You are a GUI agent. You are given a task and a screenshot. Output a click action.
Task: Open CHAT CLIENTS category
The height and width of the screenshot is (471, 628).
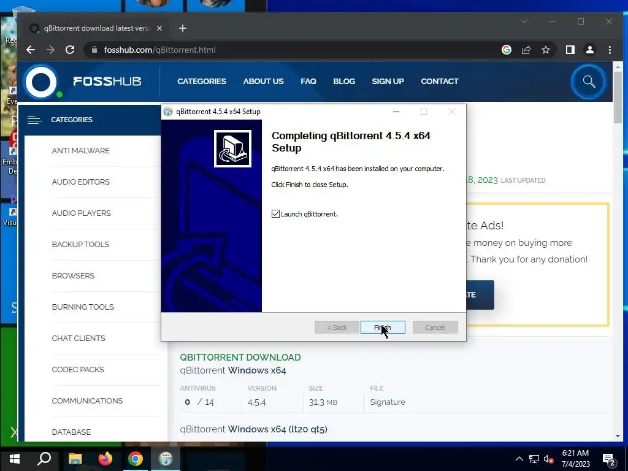78,338
